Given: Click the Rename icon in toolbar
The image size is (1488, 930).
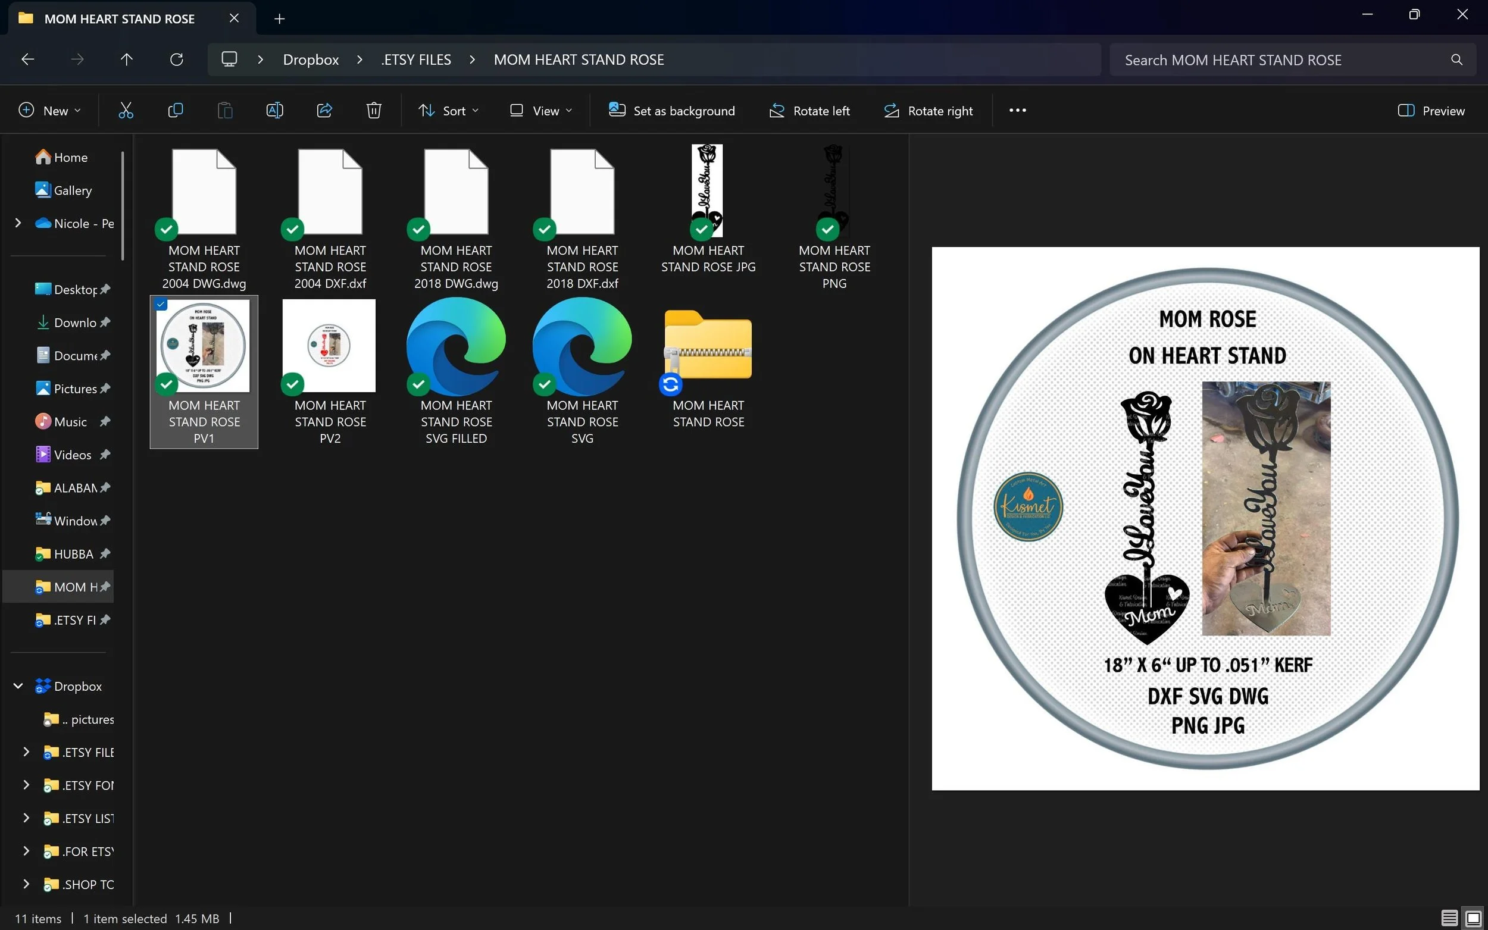Looking at the screenshot, I should click(274, 111).
